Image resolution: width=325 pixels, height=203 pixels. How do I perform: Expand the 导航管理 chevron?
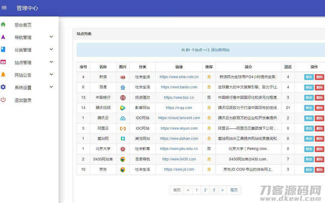[x=51, y=37]
